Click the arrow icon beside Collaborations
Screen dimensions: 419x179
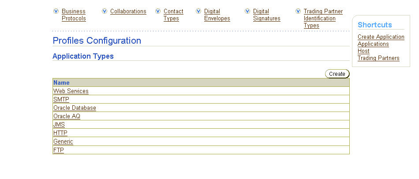point(105,11)
